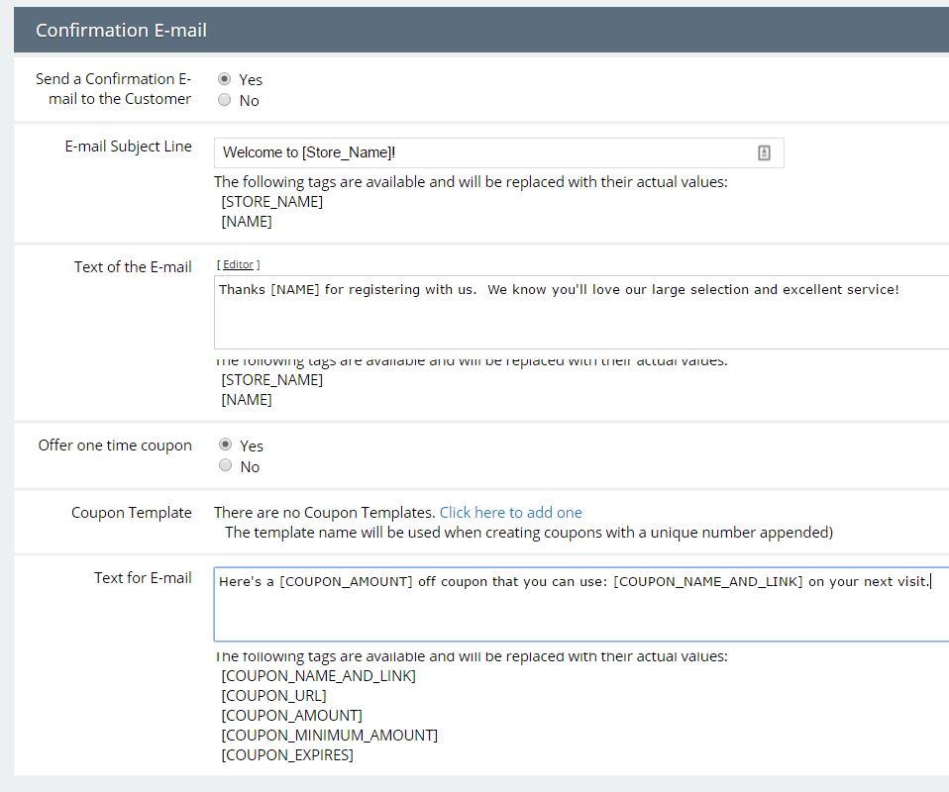Click [STORE_NAME] tag under subject line
This screenshot has width=949, height=792.
pos(271,202)
